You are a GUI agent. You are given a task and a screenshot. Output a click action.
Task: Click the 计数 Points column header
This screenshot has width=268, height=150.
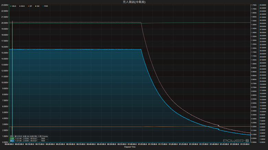(x=43, y=136)
